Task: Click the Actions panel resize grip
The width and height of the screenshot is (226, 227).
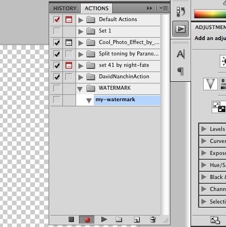Action: pyautogui.click(x=166, y=221)
